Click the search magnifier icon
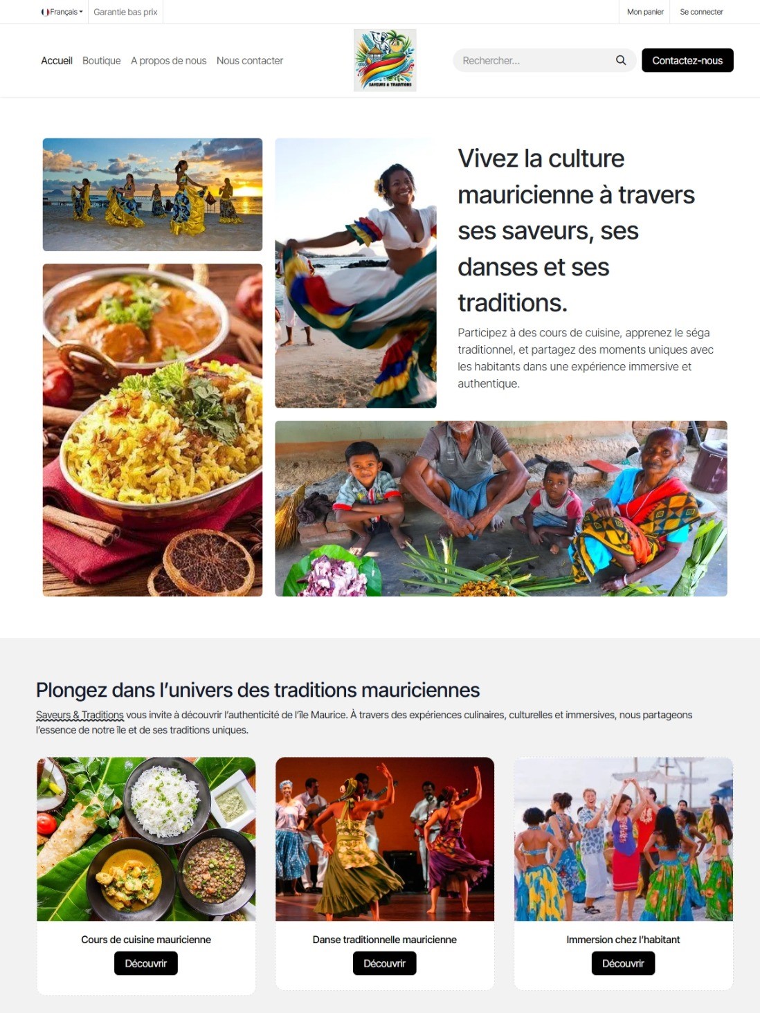This screenshot has width=760, height=1013. (x=621, y=60)
